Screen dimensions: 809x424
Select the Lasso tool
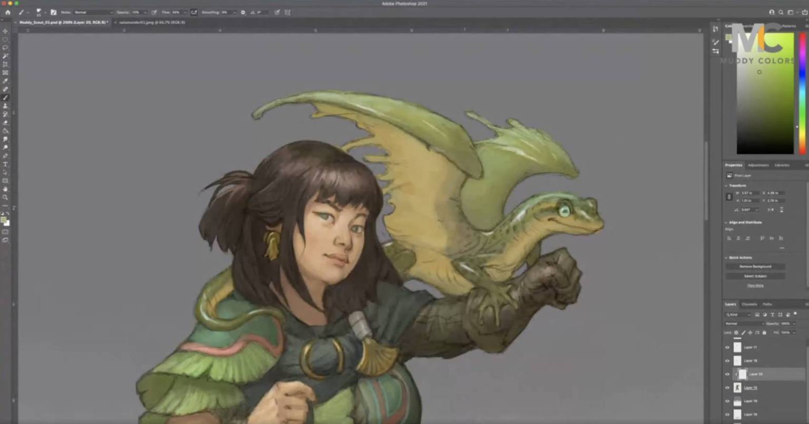[x=6, y=47]
